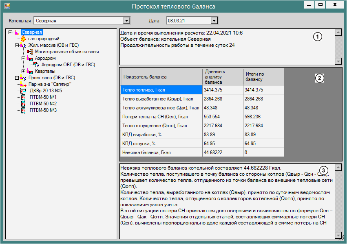This screenshot has height=244, width=347.
Task: Select ПТВМ-50 №2 in the tree
Action: [43, 104]
